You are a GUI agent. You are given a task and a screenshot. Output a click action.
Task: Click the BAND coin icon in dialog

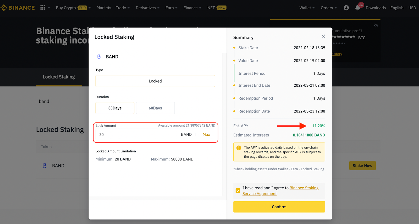[99, 57]
